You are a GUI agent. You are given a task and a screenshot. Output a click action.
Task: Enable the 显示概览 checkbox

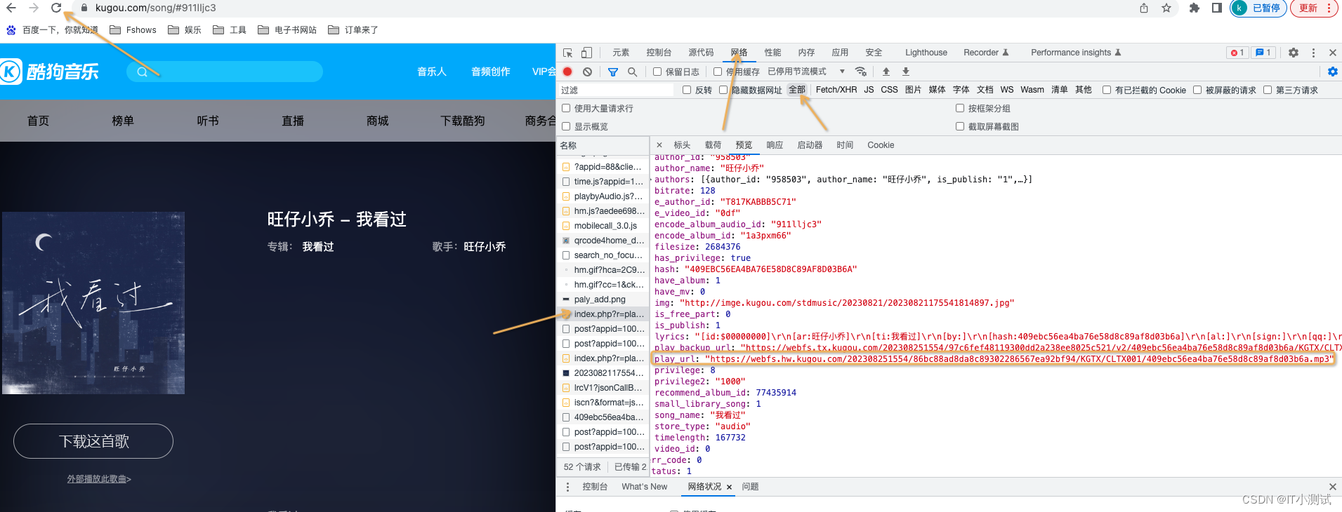(566, 126)
